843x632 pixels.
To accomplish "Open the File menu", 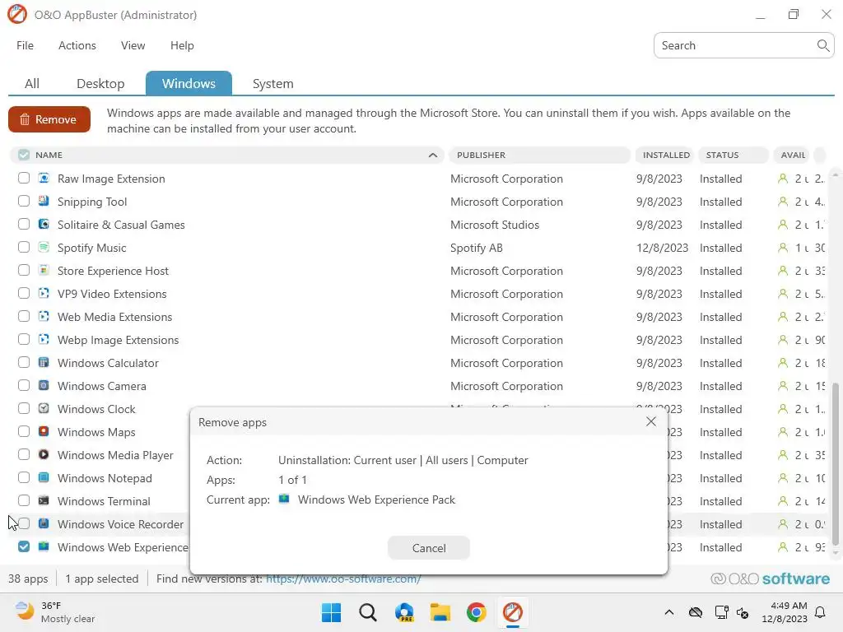I will click(26, 46).
